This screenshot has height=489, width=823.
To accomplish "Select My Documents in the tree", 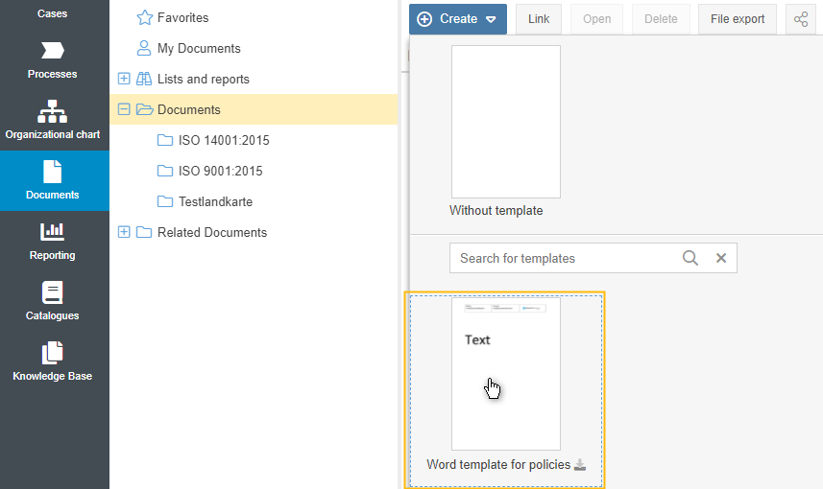I will [199, 48].
